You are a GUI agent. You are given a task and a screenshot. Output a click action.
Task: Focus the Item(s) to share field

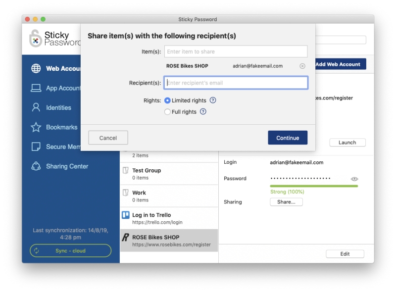coord(236,51)
